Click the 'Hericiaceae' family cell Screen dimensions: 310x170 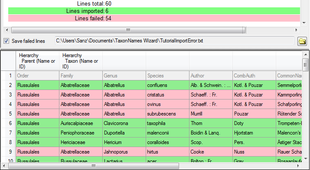(81, 142)
